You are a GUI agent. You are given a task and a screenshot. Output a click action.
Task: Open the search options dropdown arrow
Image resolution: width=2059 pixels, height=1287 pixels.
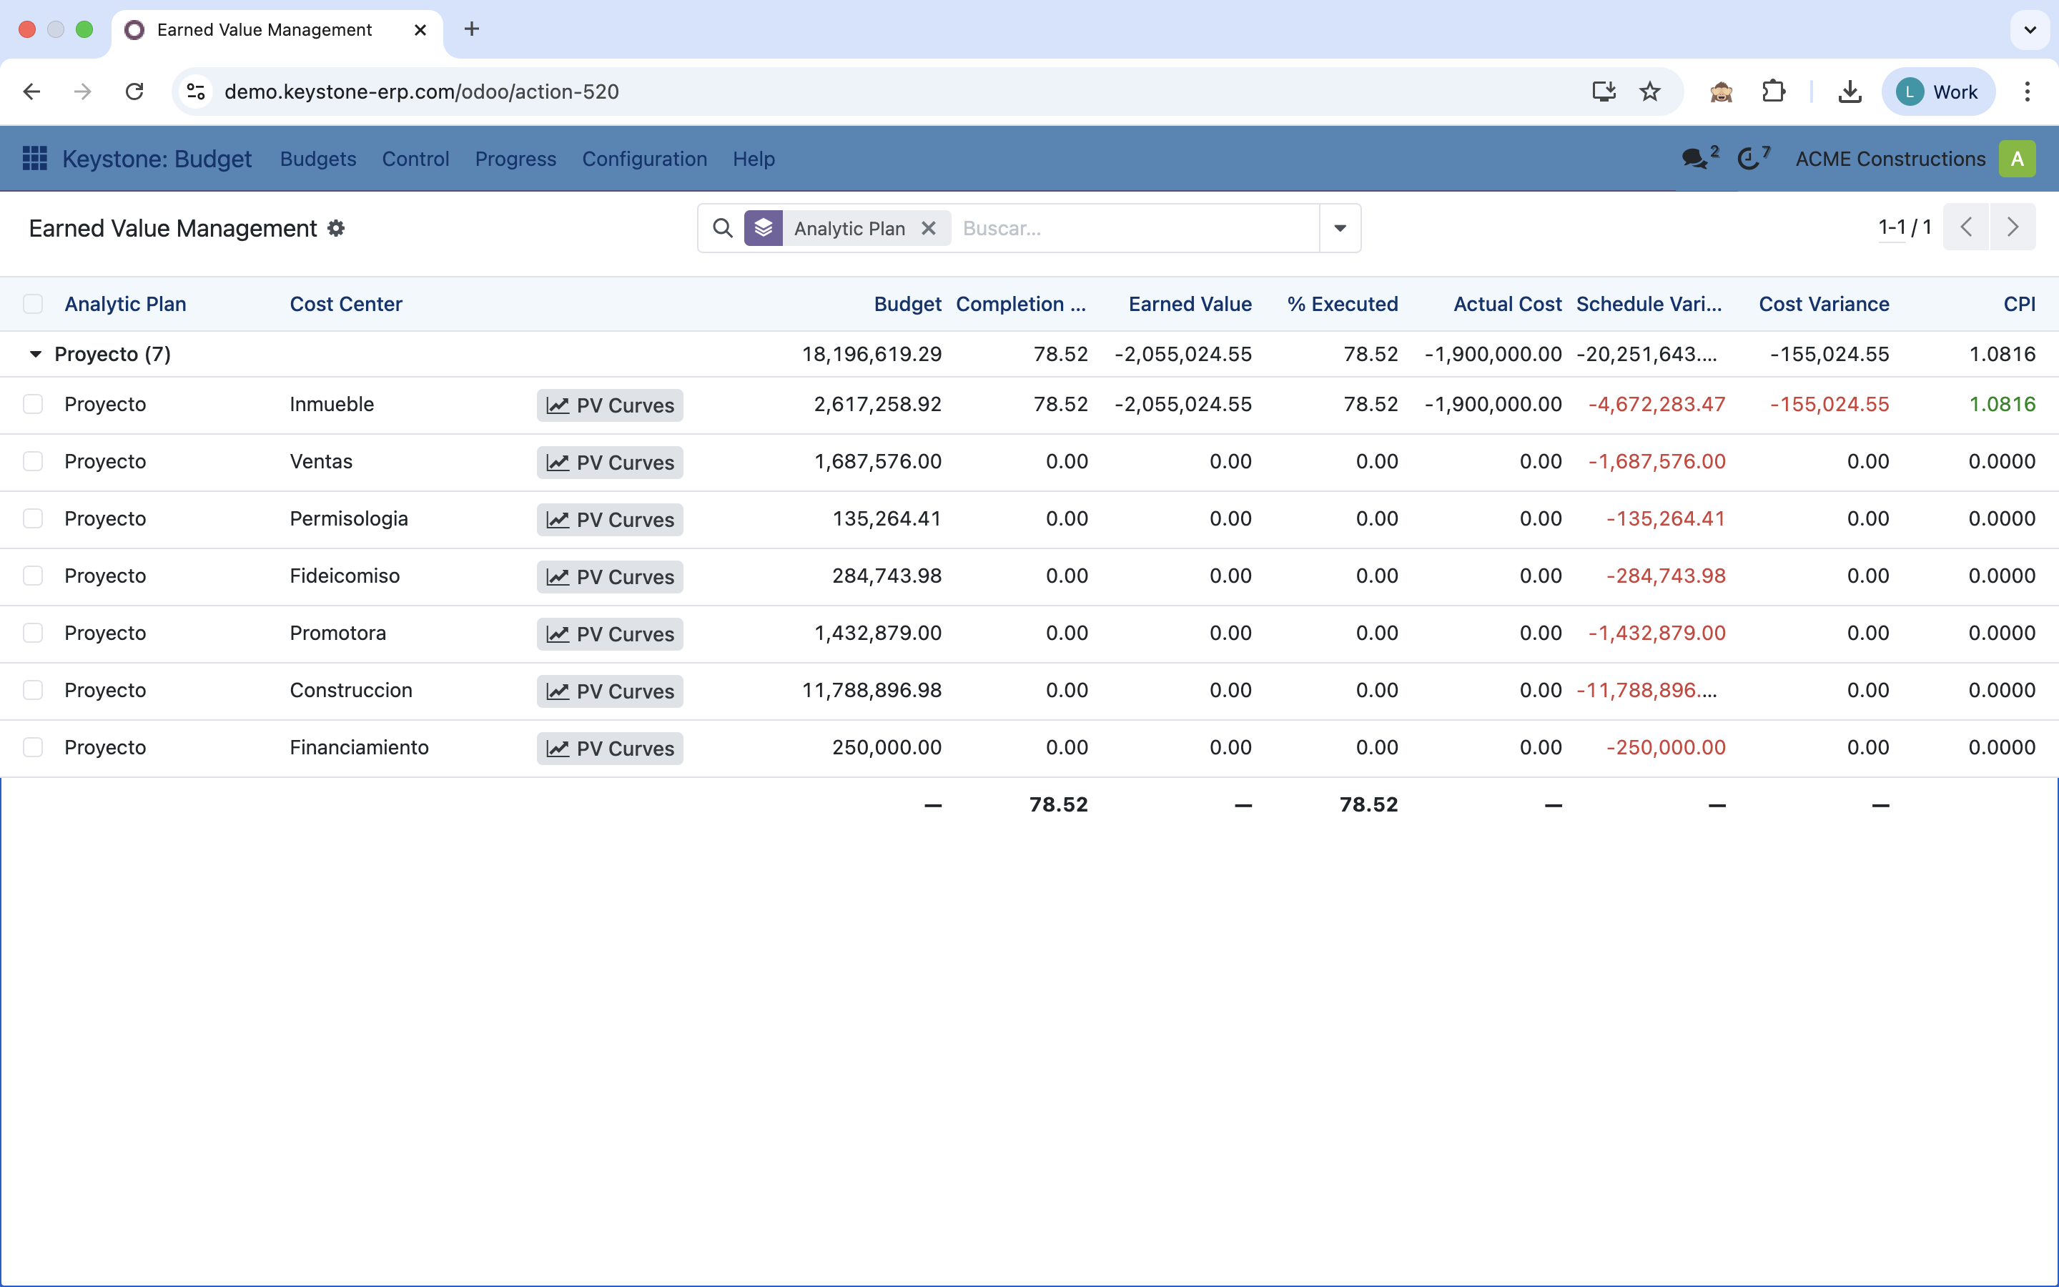point(1338,228)
